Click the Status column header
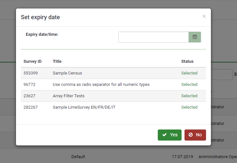This screenshot has height=163, width=237. tap(187, 61)
